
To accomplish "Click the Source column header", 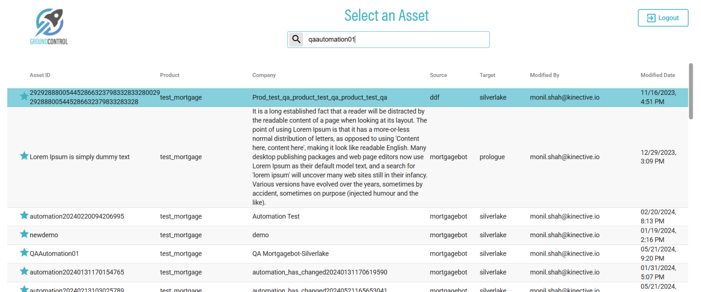I will point(438,75).
